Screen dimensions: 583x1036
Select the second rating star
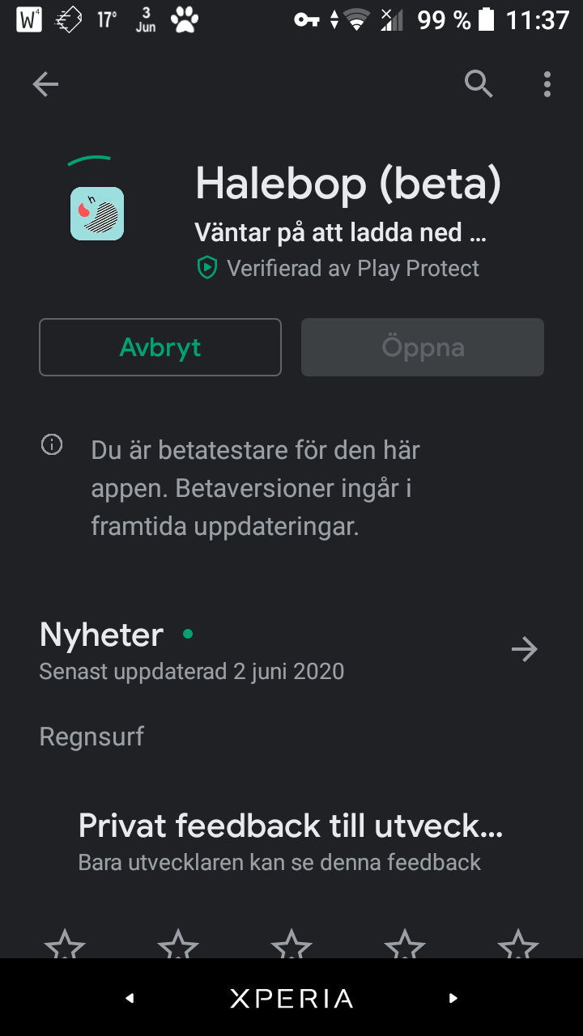(x=178, y=945)
